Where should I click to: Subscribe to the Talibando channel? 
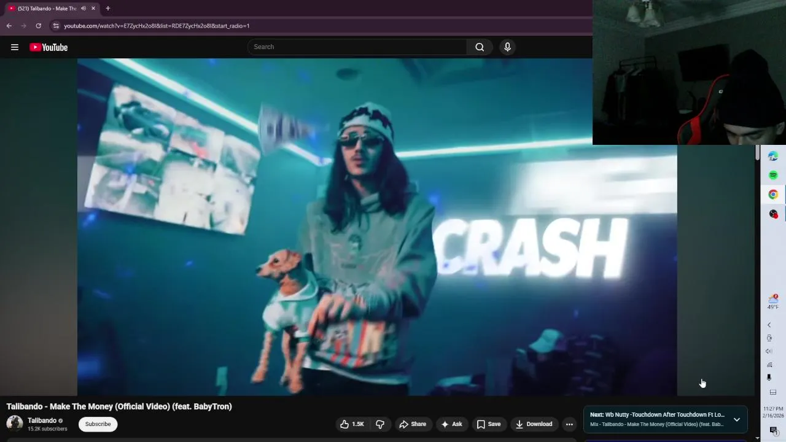pyautogui.click(x=98, y=424)
